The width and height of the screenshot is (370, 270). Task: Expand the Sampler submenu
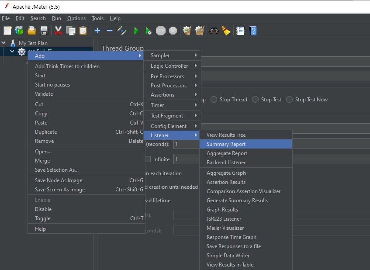click(173, 55)
